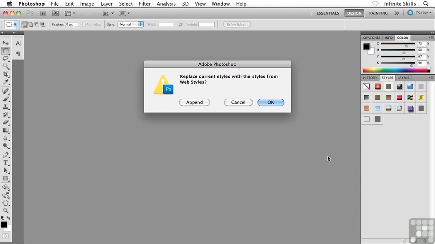The image size is (435, 244).
Task: Open the foreground color swatch in toolbox
Action: pyautogui.click(x=3, y=225)
